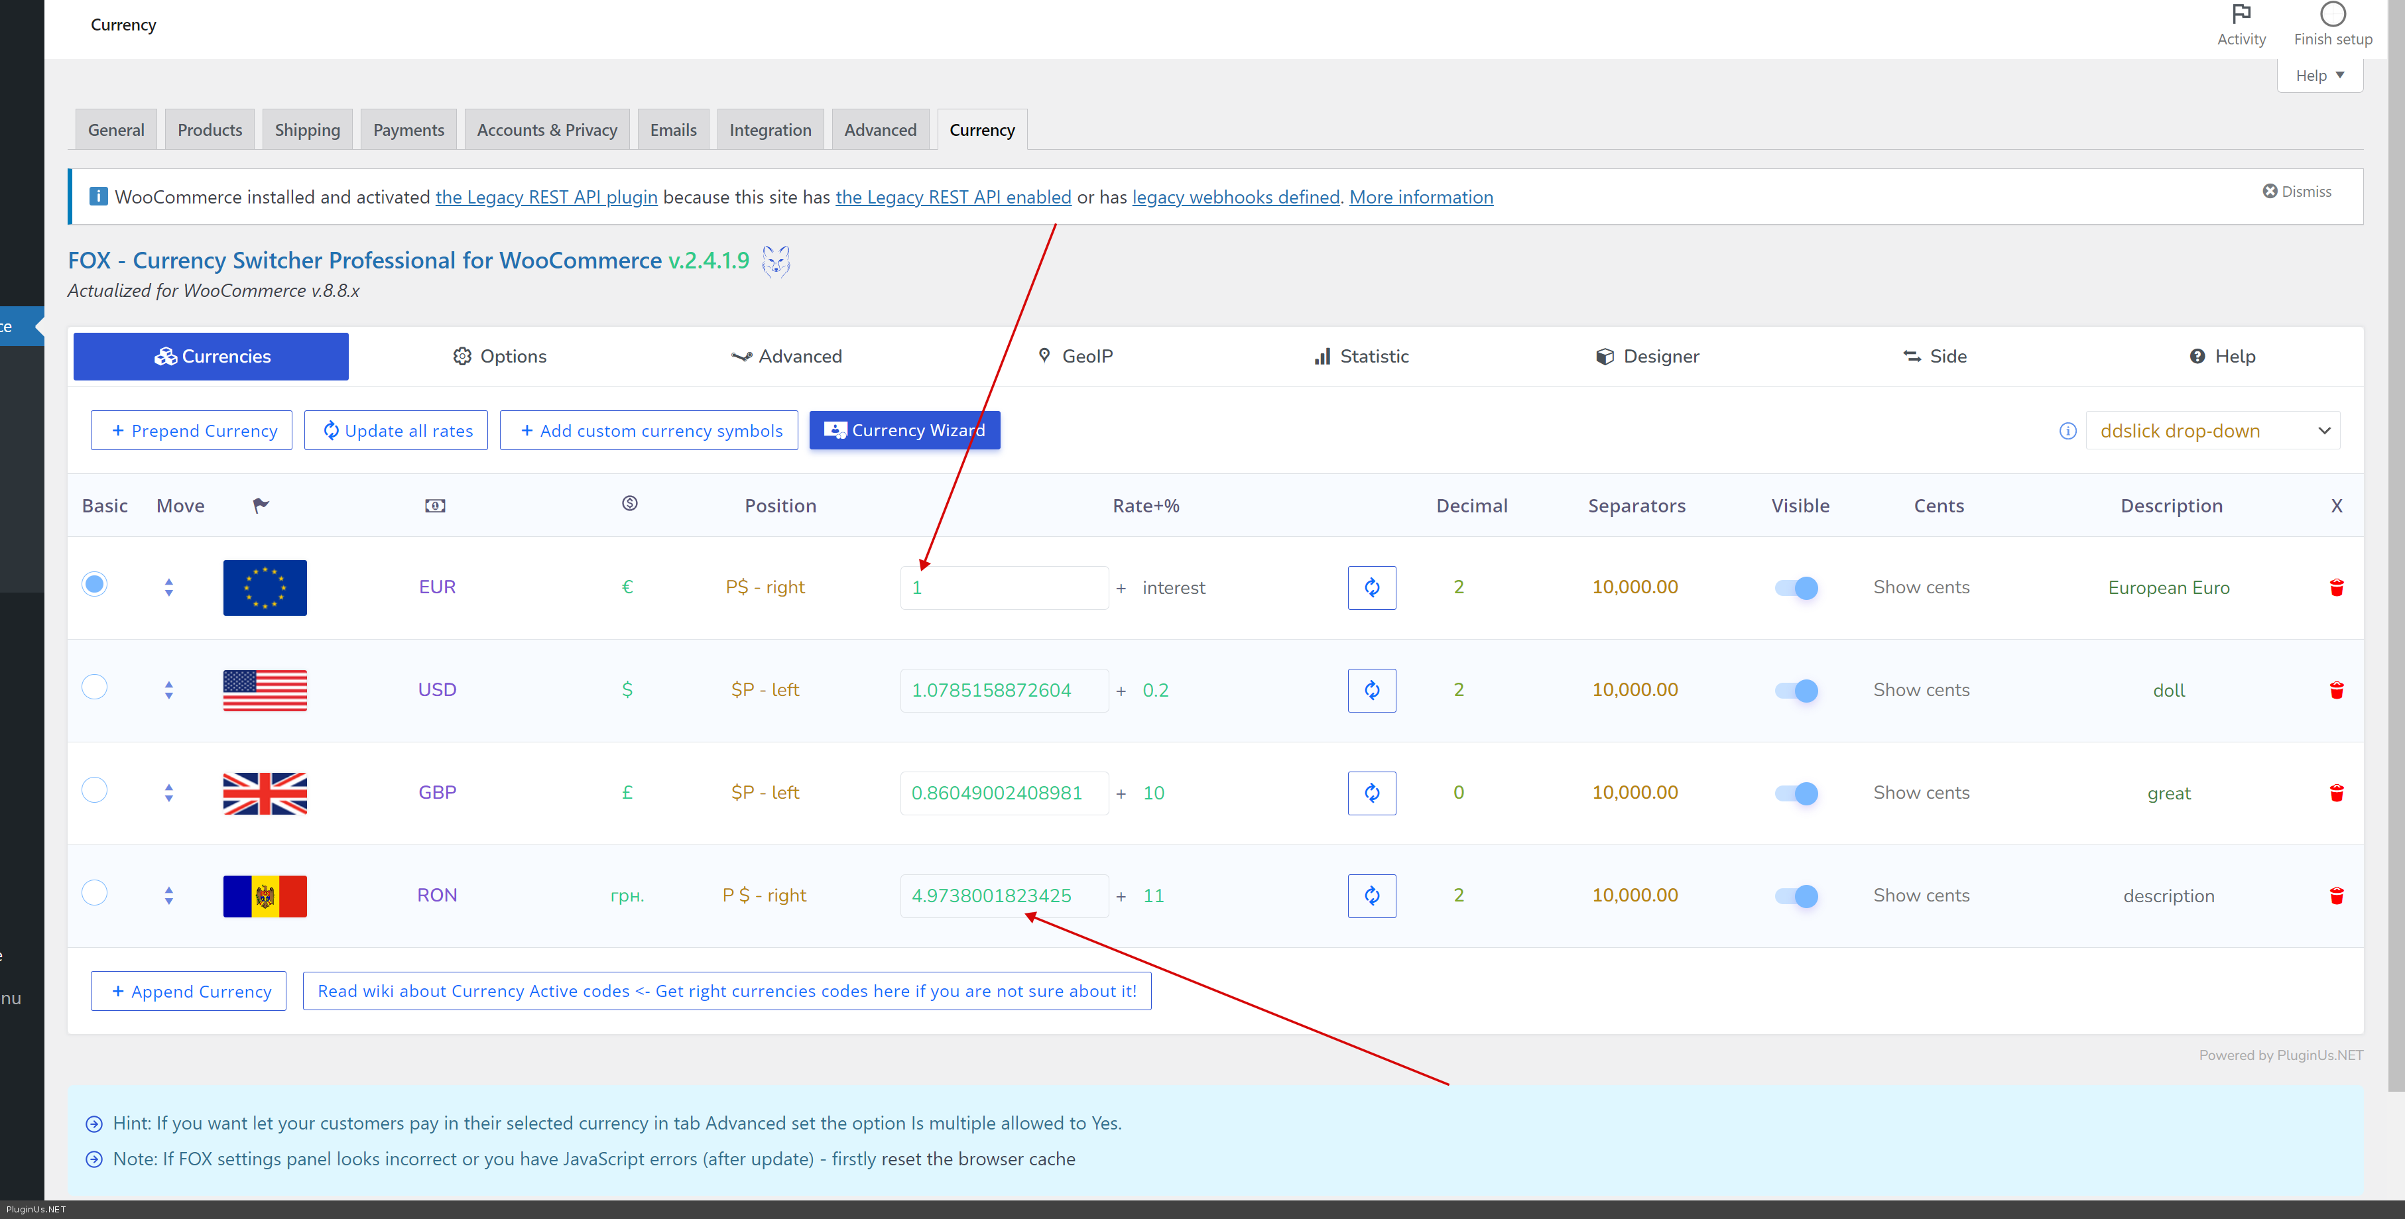This screenshot has width=2405, height=1219.
Task: Launch the Currency Wizard
Action: (904, 430)
